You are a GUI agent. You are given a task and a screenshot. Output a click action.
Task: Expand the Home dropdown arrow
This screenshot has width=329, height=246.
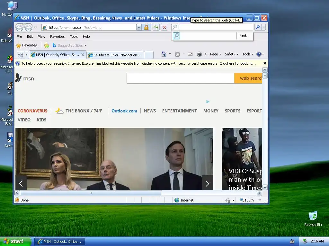[x=170, y=54]
